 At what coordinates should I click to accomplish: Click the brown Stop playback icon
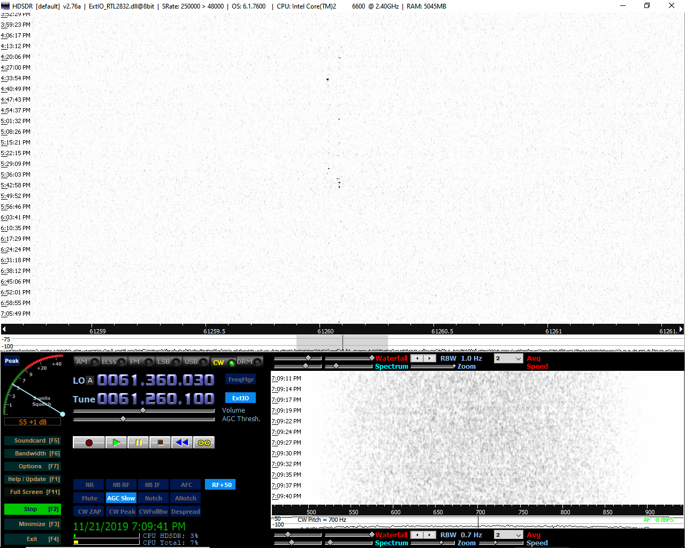coord(159,443)
